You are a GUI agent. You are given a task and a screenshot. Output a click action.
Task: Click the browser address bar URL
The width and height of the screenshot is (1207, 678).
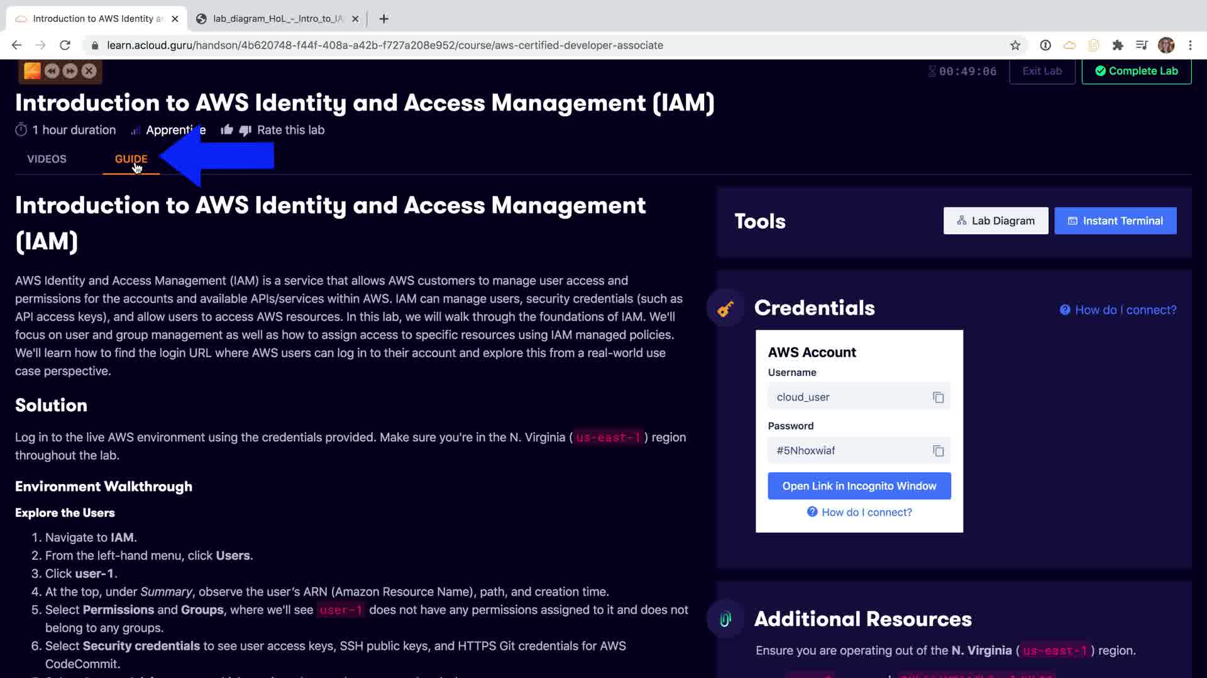[x=385, y=45]
